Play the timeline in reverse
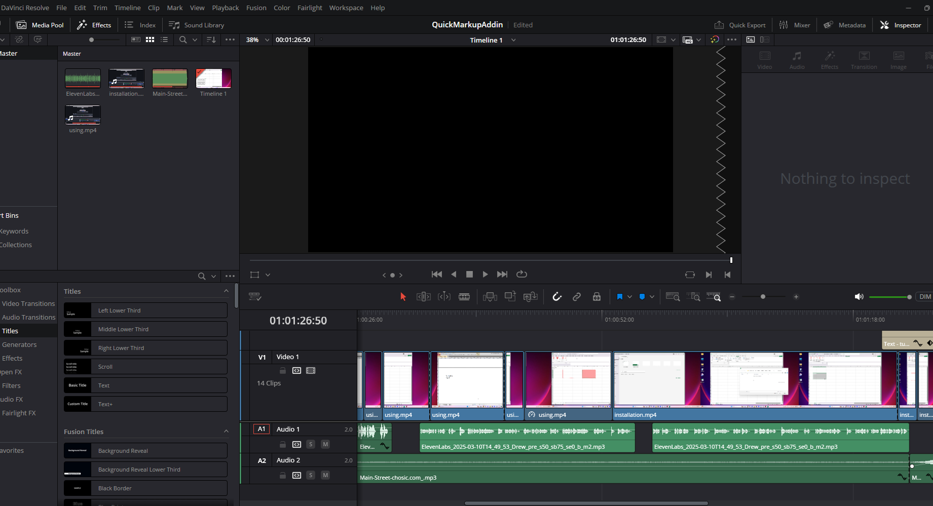The height and width of the screenshot is (506, 933). coord(454,275)
